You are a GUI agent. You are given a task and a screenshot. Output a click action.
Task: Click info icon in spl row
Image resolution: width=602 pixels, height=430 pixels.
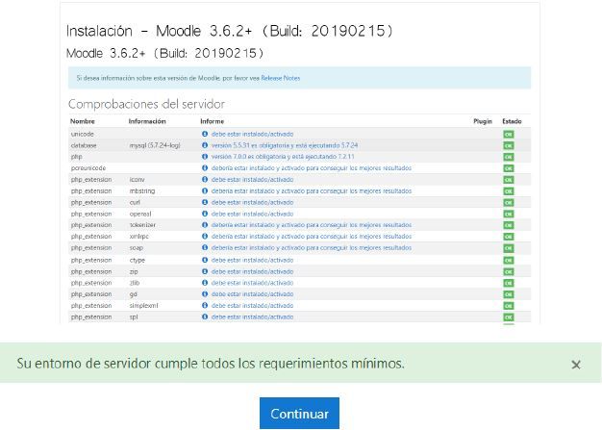[205, 316]
